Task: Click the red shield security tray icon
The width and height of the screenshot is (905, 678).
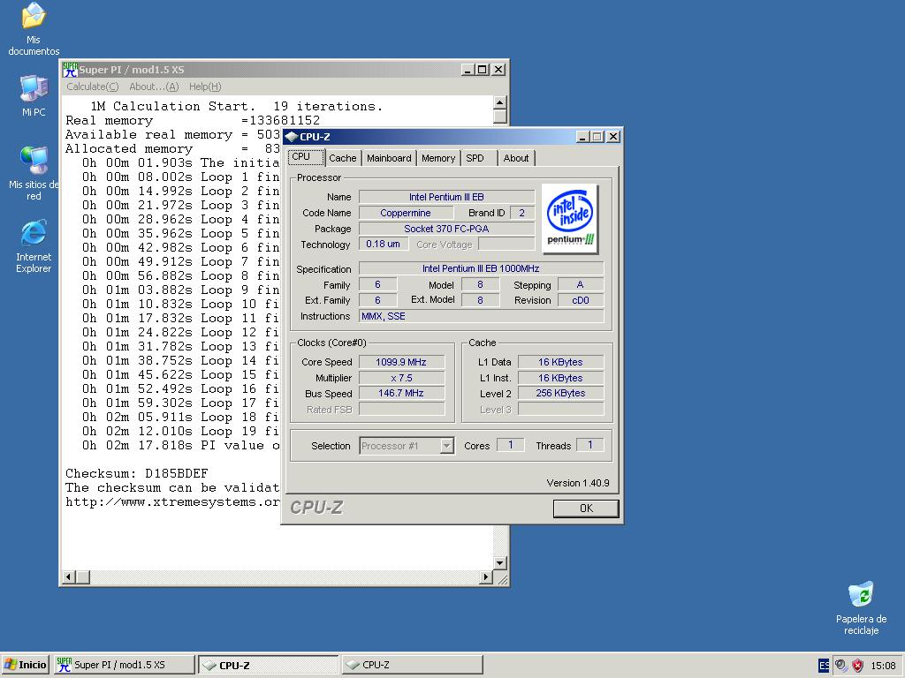Action: tap(857, 666)
